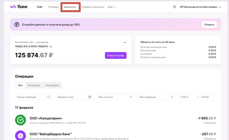The image size is (229, 140).
Task: Click the minimum amount range field
Action: point(187,97)
